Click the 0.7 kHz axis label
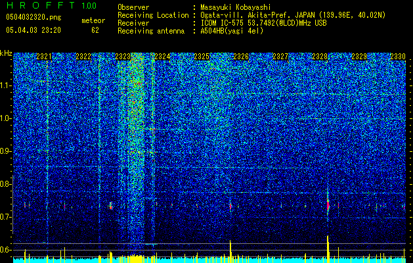The width and height of the screenshot is (413, 263). point(5,217)
